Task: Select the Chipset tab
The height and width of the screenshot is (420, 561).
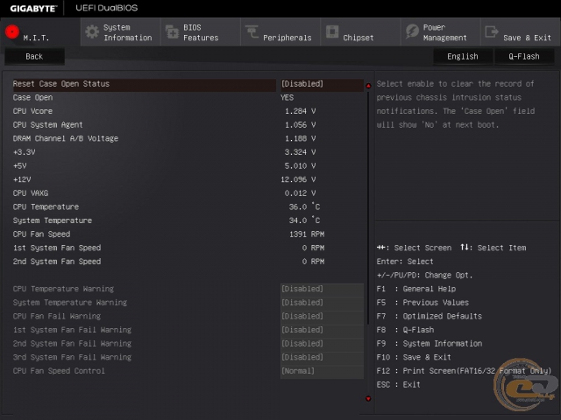Action: point(360,32)
